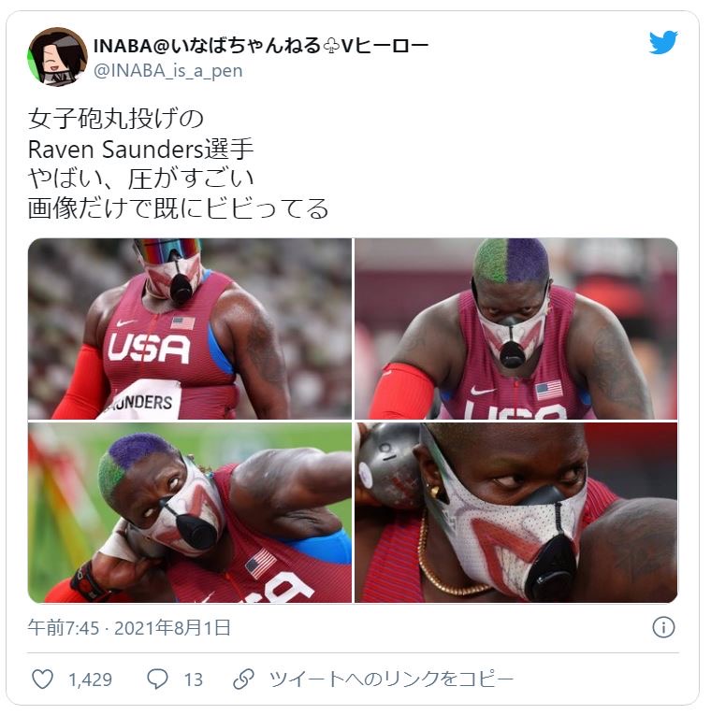Click the tweet line やばい、圧がすごい
The image size is (711, 715).
[x=140, y=179]
